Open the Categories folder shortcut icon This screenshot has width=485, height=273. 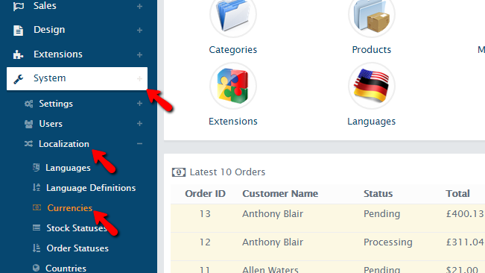point(233,15)
